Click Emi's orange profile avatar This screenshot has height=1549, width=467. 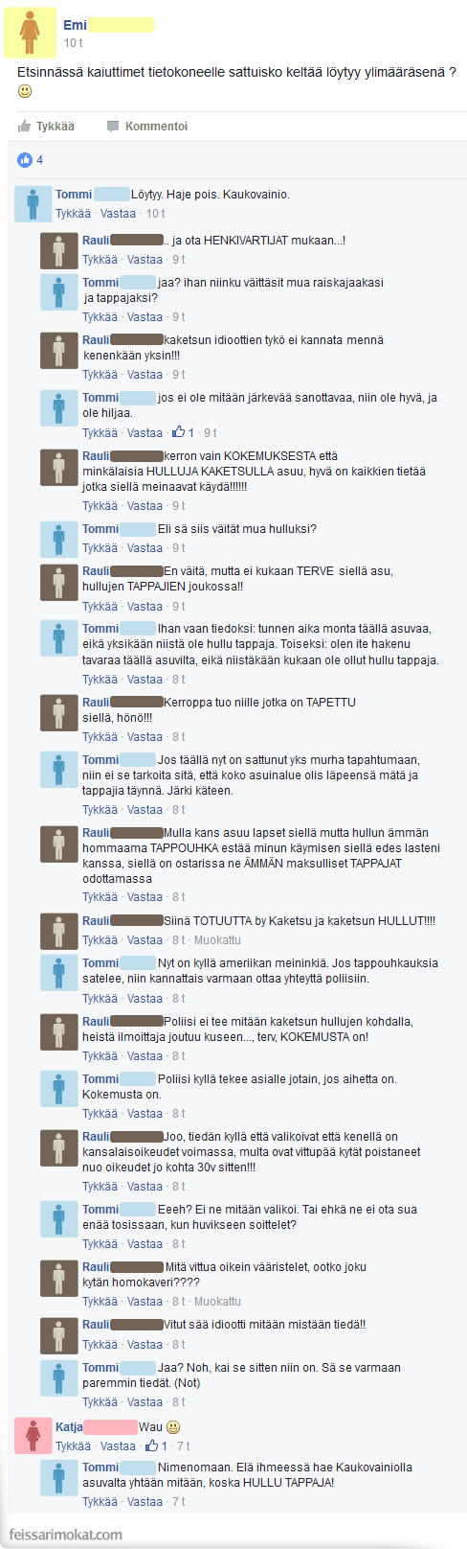pyautogui.click(x=31, y=33)
